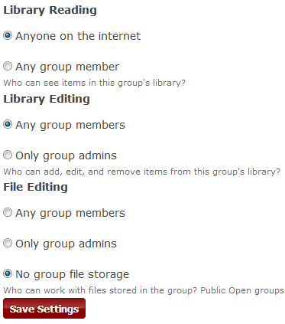Click the 'Anyone on the internet' label text
The height and width of the screenshot is (324, 285).
78,36
